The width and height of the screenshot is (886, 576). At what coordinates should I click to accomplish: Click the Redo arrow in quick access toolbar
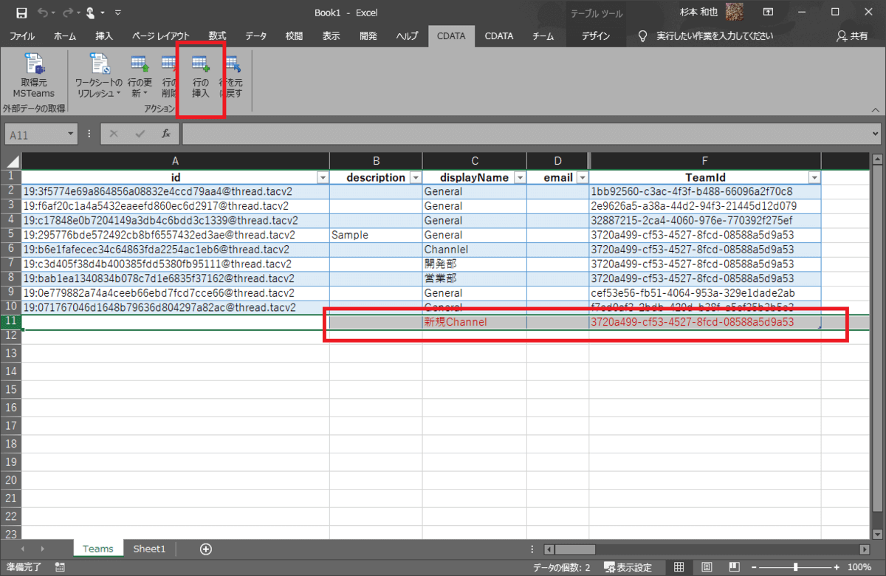click(x=68, y=13)
